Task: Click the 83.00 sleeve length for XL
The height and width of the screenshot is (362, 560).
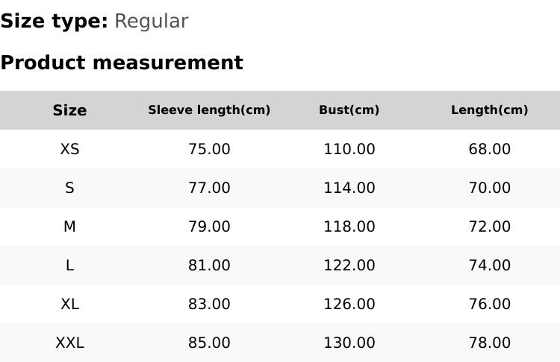Action: (209, 304)
